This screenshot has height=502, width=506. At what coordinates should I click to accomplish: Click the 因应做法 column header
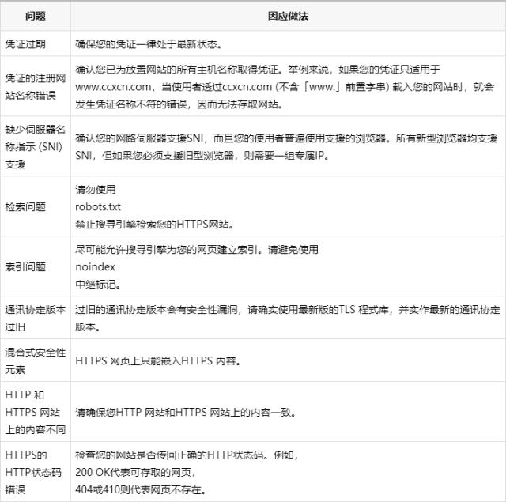(288, 16)
